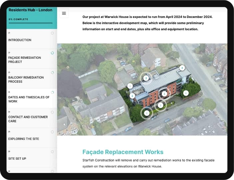Open the Dates and Timescales of Work lesson
This screenshot has height=180, width=234.
click(x=29, y=99)
